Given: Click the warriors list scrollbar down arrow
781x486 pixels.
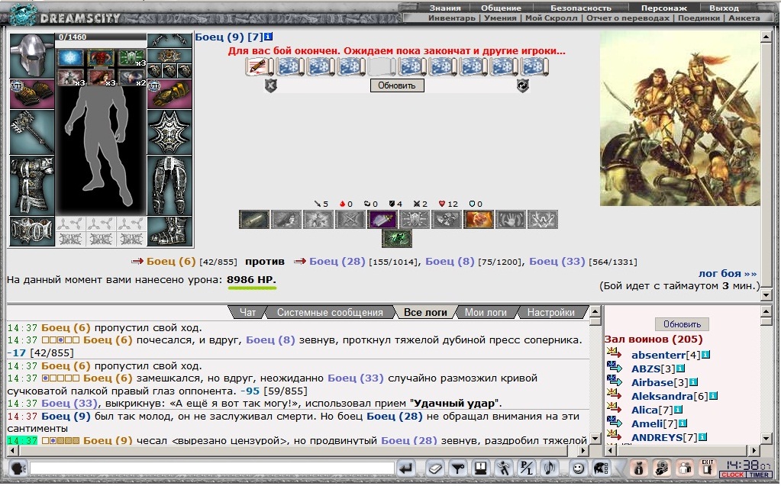Looking at the screenshot, I should pos(766,439).
